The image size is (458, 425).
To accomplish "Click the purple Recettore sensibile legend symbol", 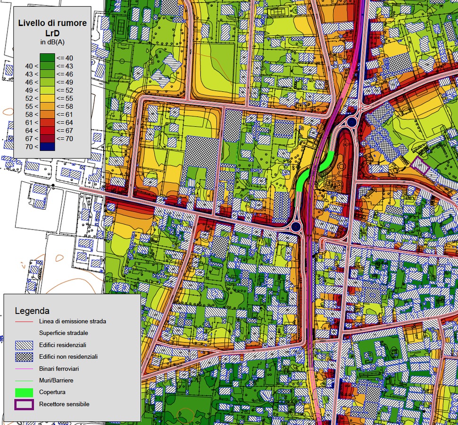I will pyautogui.click(x=24, y=404).
